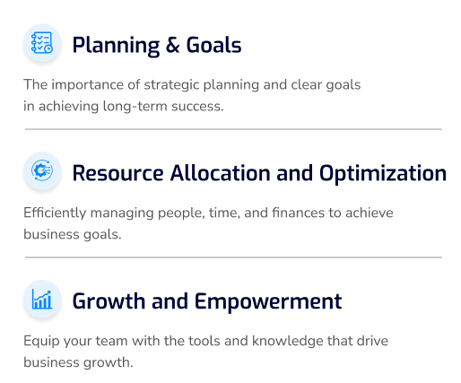Click the checklist planning icon
Image resolution: width=461 pixels, height=383 pixels.
click(x=42, y=43)
